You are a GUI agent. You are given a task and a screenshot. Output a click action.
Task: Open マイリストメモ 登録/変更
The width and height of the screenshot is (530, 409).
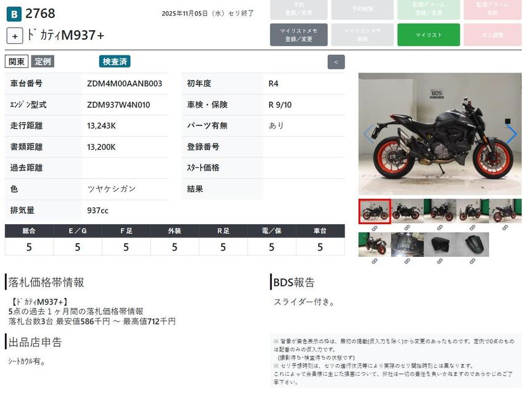click(x=299, y=35)
